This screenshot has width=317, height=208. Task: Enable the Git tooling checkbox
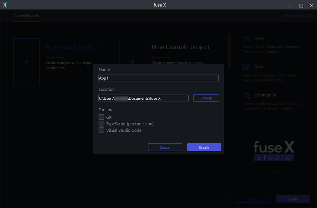pos(101,117)
